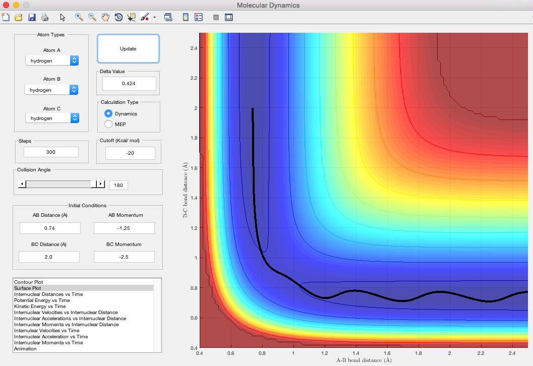Screen dimensions: 533x366
Task: Expand the Atom C type dropdown
Action: tap(52, 118)
